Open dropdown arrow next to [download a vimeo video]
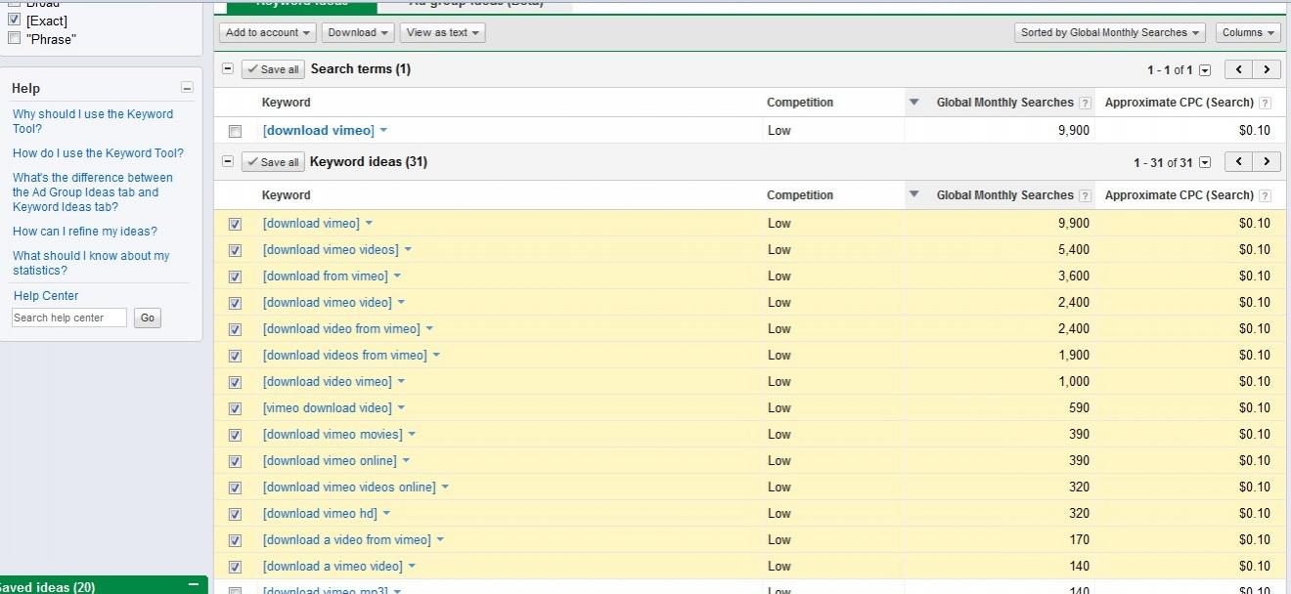 [x=412, y=567]
